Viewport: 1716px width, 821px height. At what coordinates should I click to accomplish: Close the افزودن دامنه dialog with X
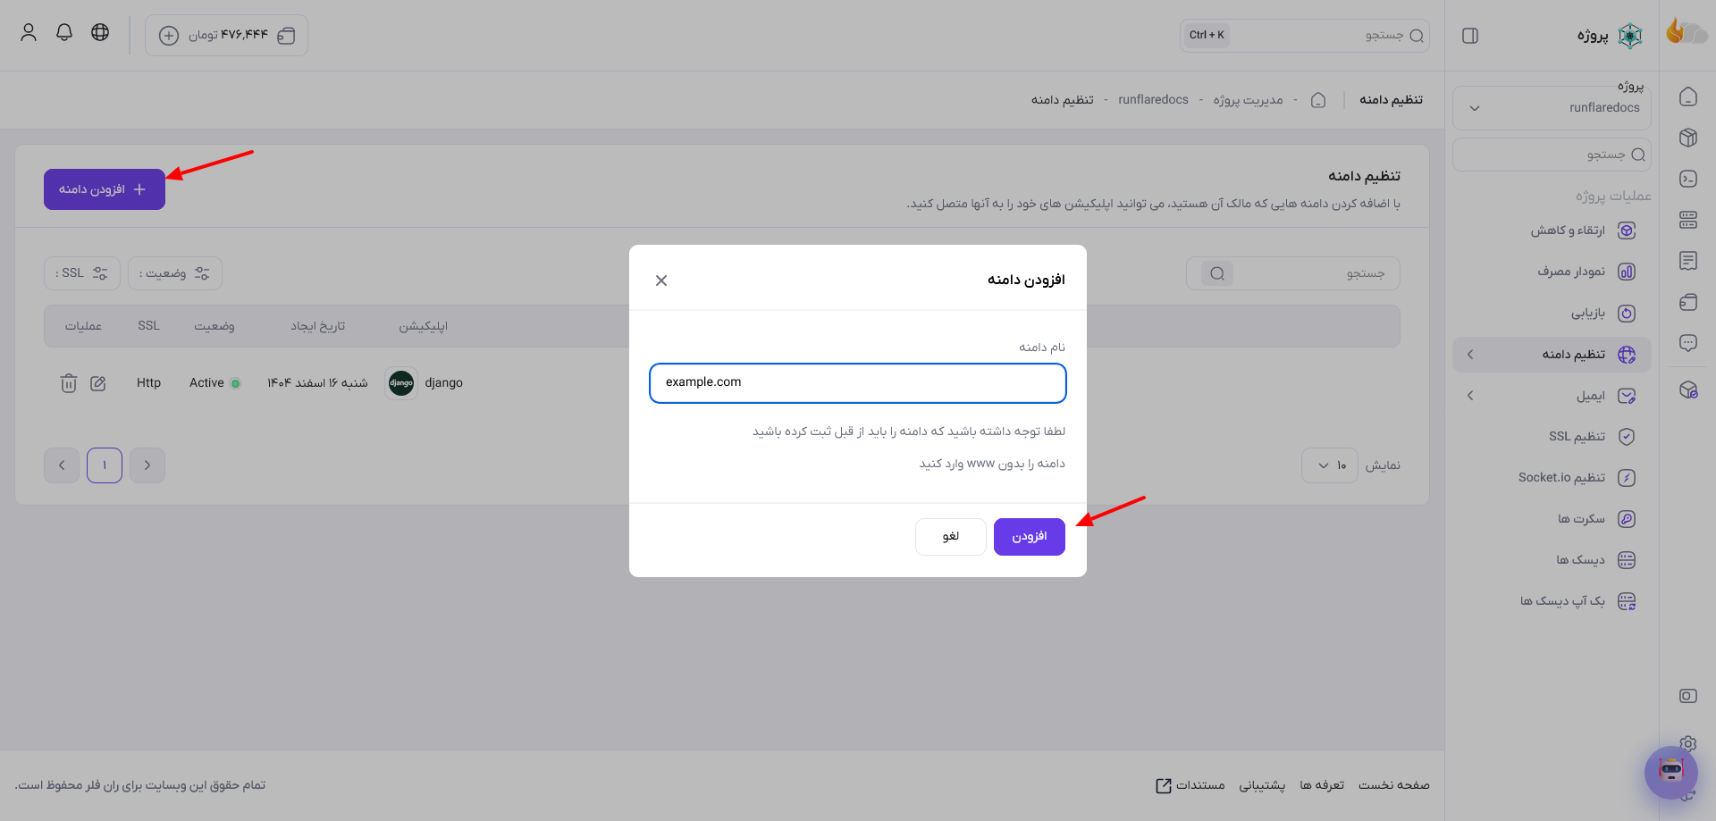click(x=661, y=281)
